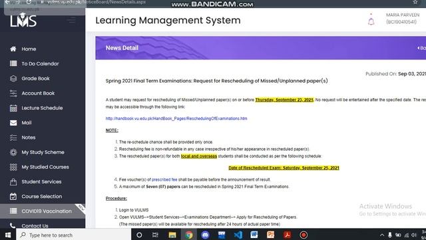Click the Account Book sliders icon

(13, 93)
